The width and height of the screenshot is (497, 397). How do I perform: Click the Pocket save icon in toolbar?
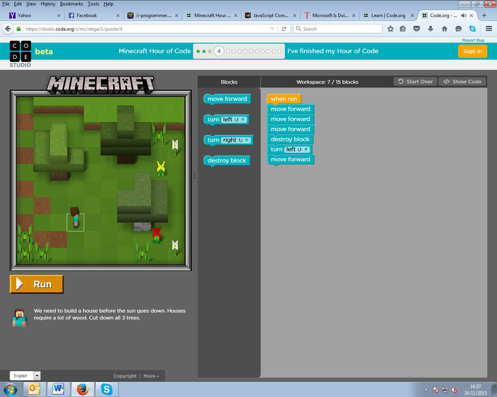point(417,29)
